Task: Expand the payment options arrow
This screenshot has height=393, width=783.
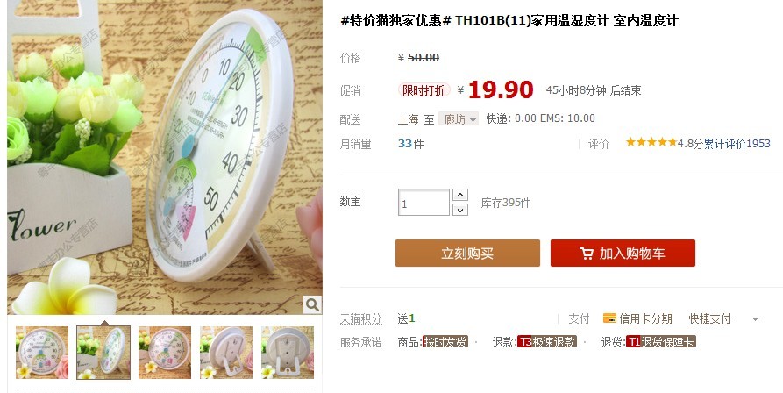Action: (755, 319)
